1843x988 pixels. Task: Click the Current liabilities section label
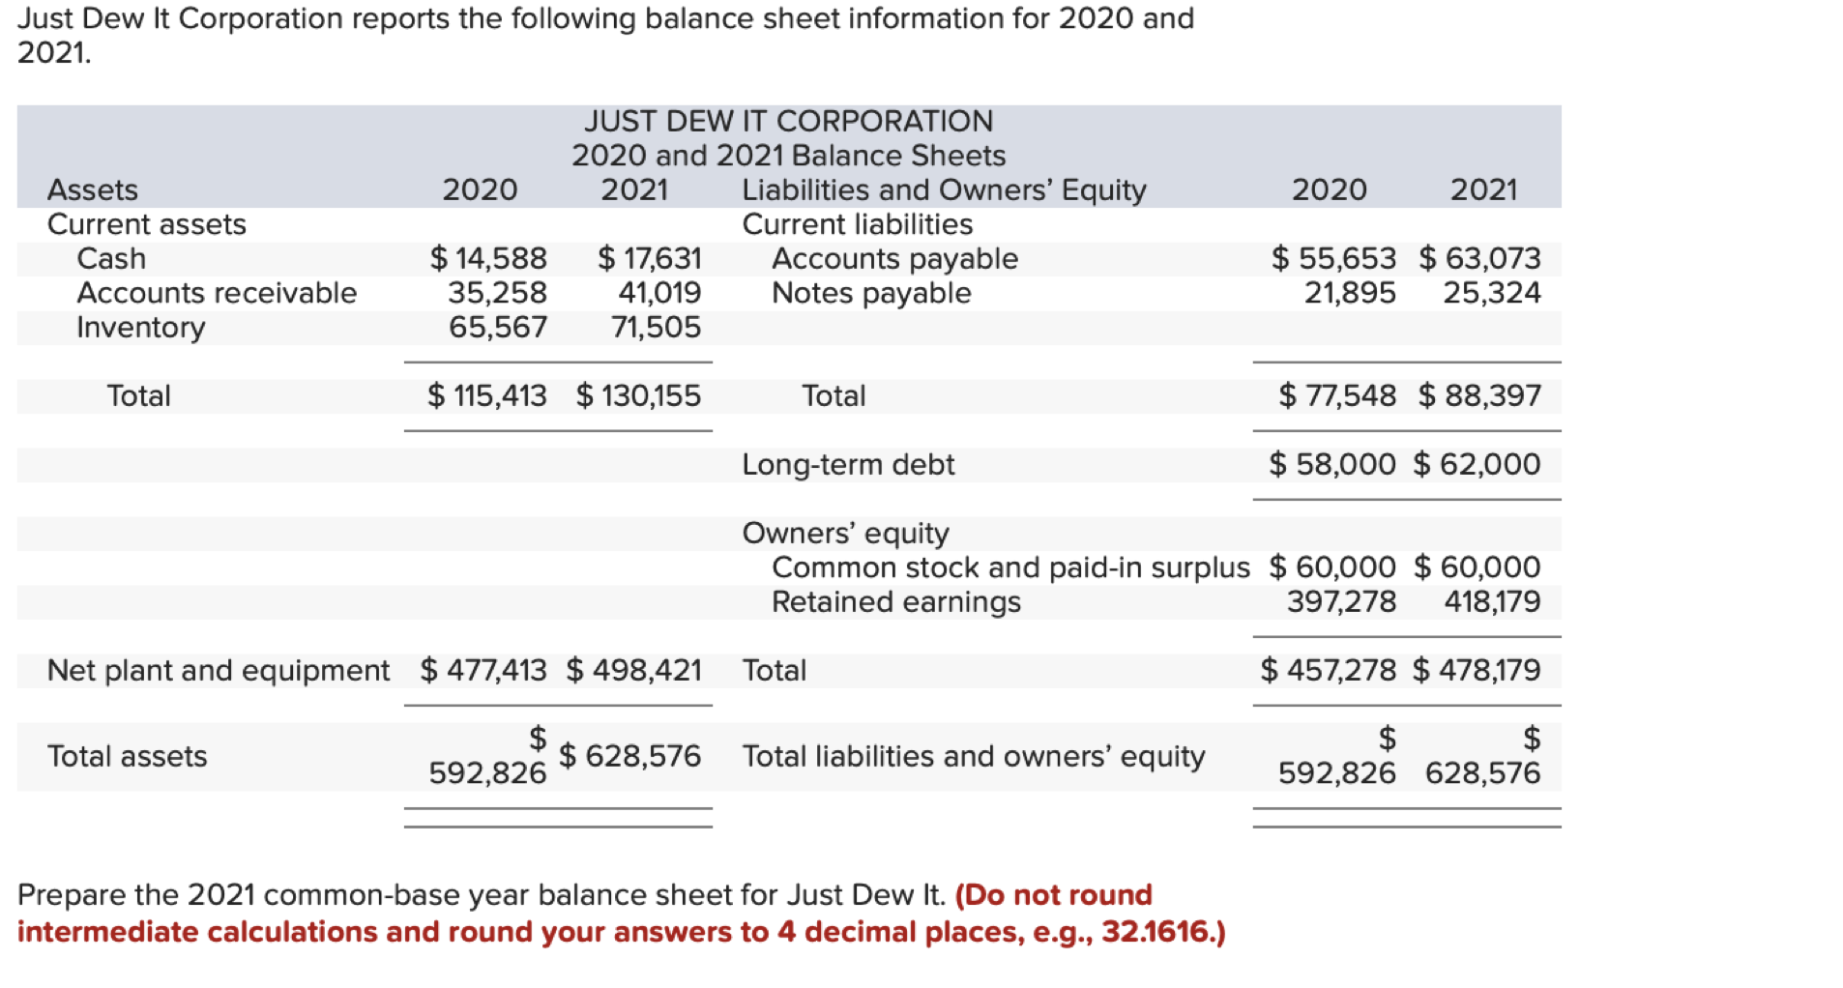click(x=855, y=224)
